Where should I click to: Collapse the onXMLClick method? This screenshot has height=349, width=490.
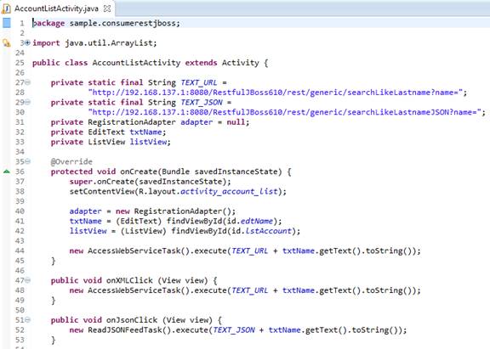coord(27,280)
